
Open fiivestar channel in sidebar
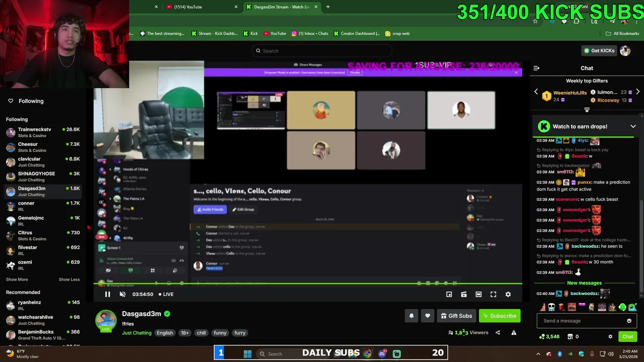point(43,250)
